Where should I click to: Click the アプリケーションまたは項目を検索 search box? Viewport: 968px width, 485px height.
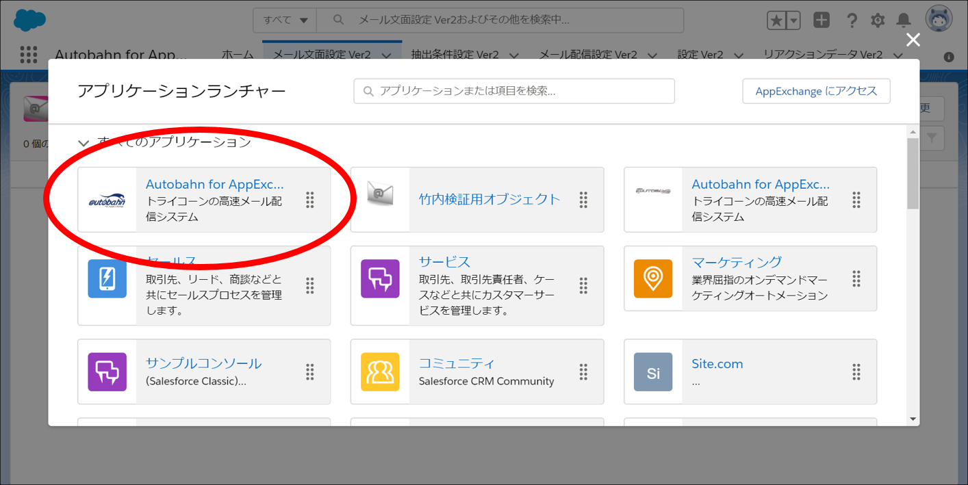514,91
